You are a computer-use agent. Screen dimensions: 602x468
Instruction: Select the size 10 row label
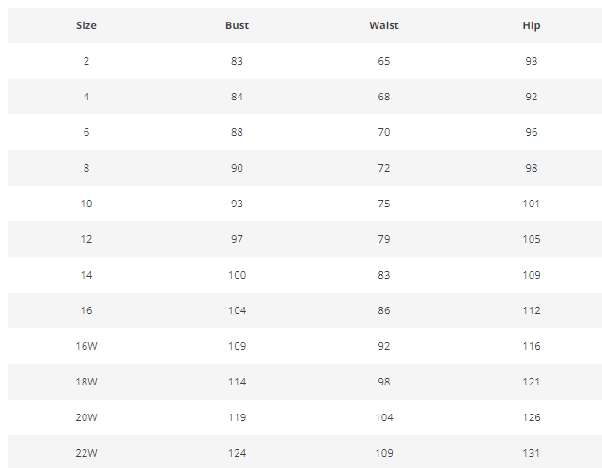86,204
